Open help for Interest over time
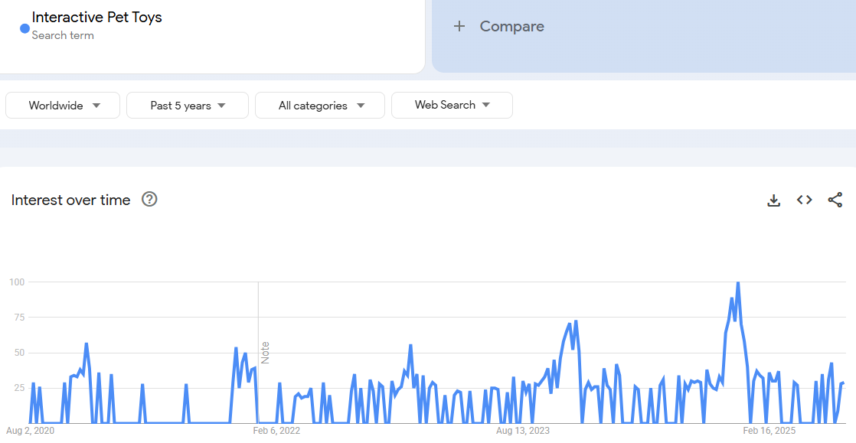The width and height of the screenshot is (856, 443). click(149, 200)
